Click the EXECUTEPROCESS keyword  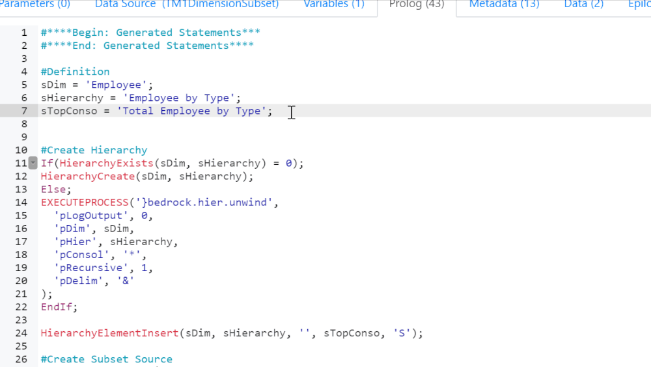(85, 202)
